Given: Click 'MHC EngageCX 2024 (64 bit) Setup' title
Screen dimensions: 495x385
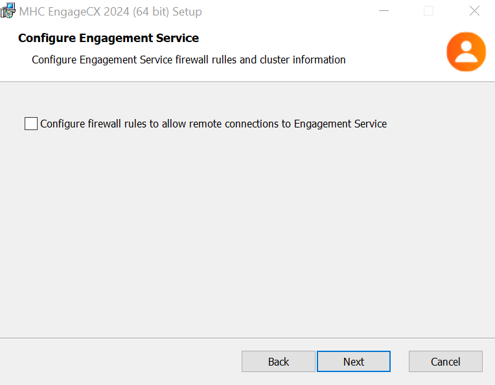Looking at the screenshot, I should [x=110, y=12].
